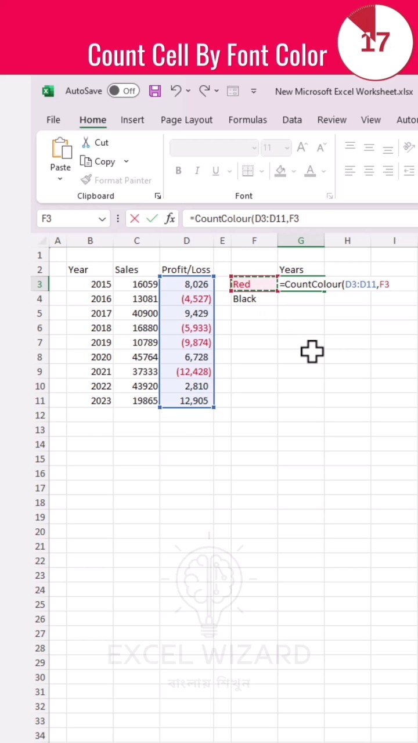Click Increase Font Size icon
The image size is (418, 743).
point(302,148)
